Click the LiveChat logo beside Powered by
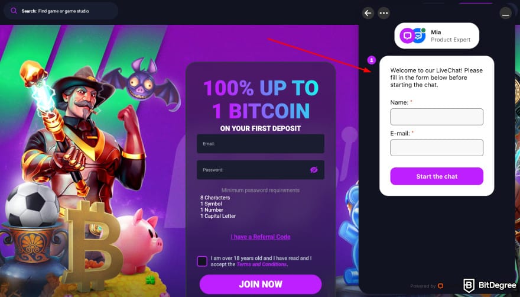The width and height of the screenshot is (520, 297). 440,286
